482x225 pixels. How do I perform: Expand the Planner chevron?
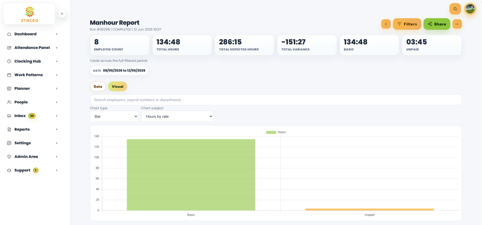(x=57, y=88)
